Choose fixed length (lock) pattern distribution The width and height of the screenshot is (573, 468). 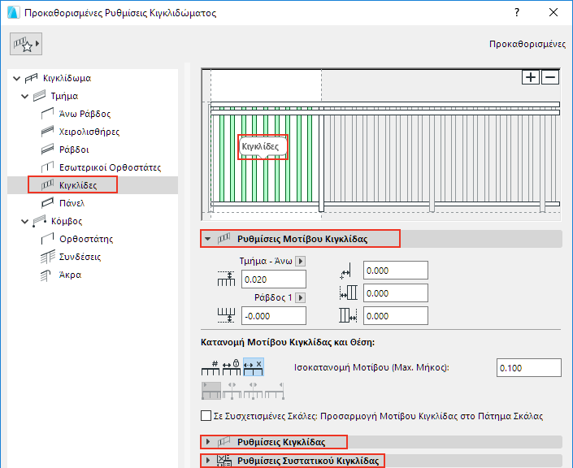pos(232,367)
